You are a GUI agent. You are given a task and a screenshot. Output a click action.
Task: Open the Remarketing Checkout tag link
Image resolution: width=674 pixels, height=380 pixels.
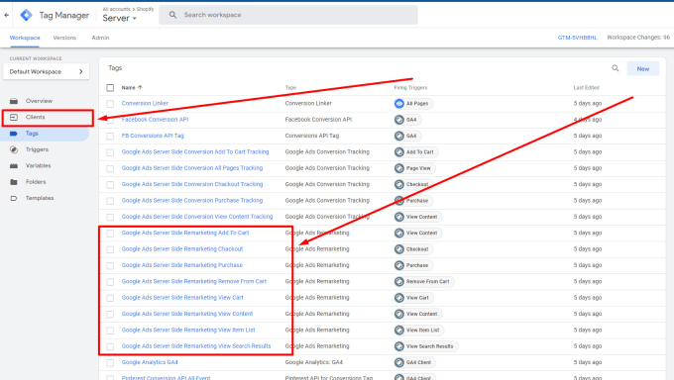click(x=182, y=249)
